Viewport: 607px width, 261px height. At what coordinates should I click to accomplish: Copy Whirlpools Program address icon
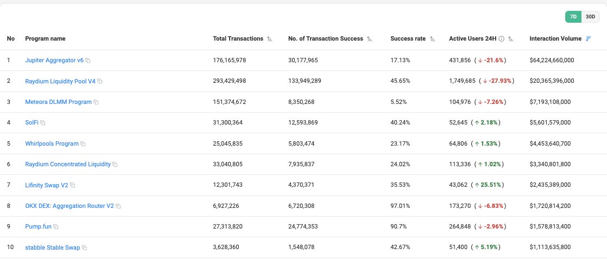tap(83, 143)
